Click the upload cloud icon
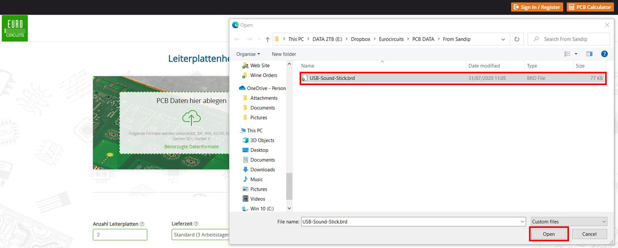 click(x=191, y=117)
